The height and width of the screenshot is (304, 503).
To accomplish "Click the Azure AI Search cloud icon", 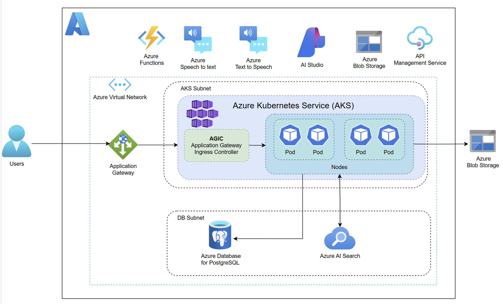I will click(340, 238).
